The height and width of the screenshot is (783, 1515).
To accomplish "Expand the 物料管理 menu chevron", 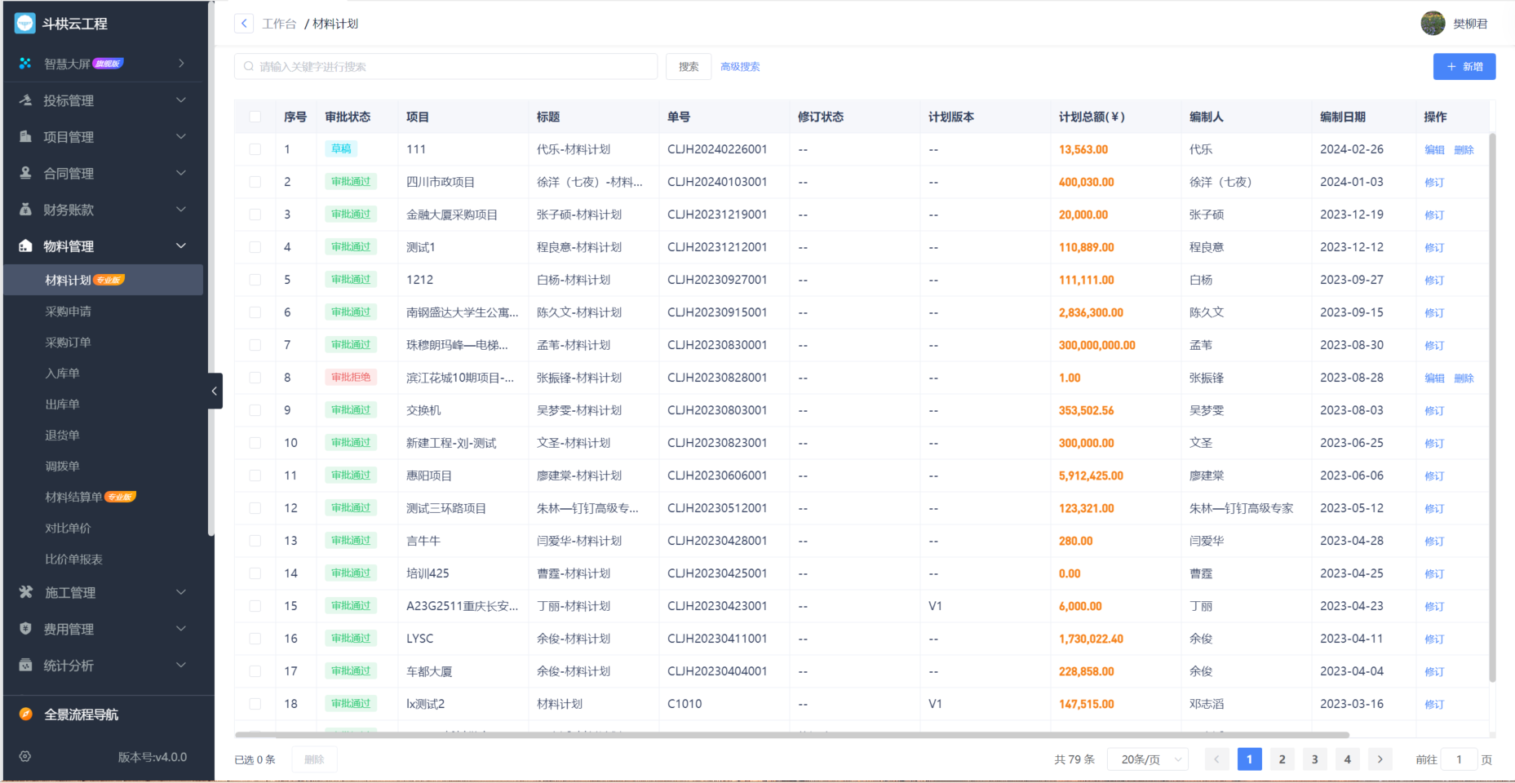I will [x=181, y=246].
